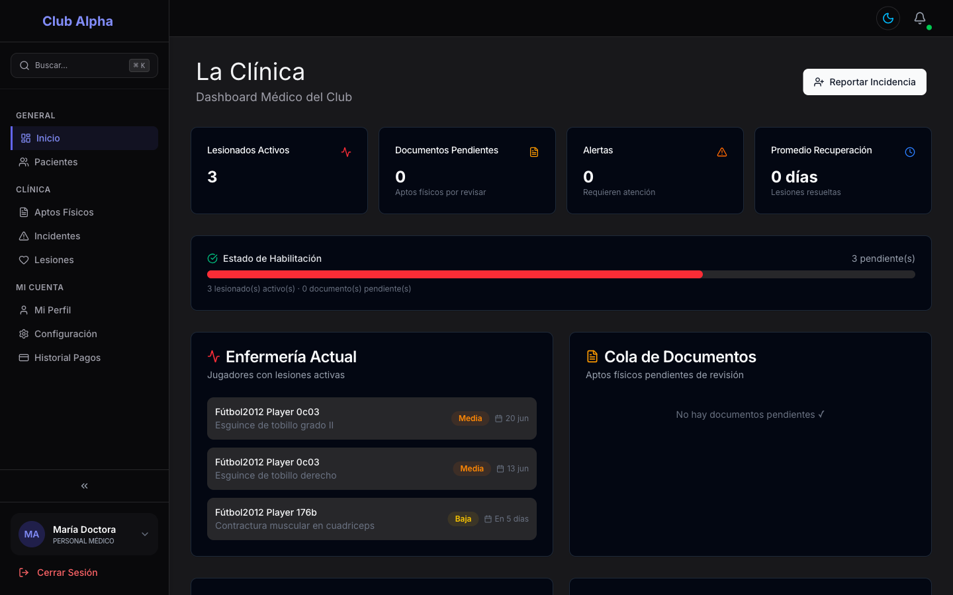Image resolution: width=953 pixels, height=595 pixels.
Task: Click the ⌘K shortcut badge
Action: click(139, 65)
